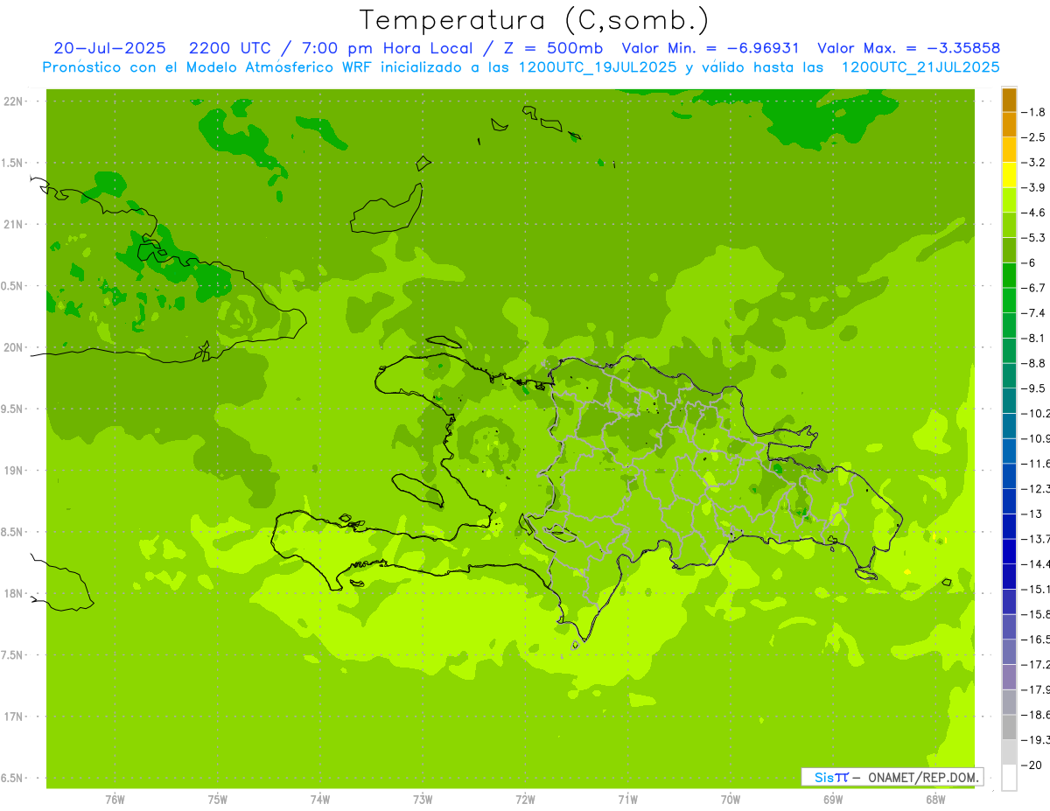Screen dimensions: 1050x811
Task: Click the 'Temperatura (C,somb.)' map title
Action: [x=535, y=20]
